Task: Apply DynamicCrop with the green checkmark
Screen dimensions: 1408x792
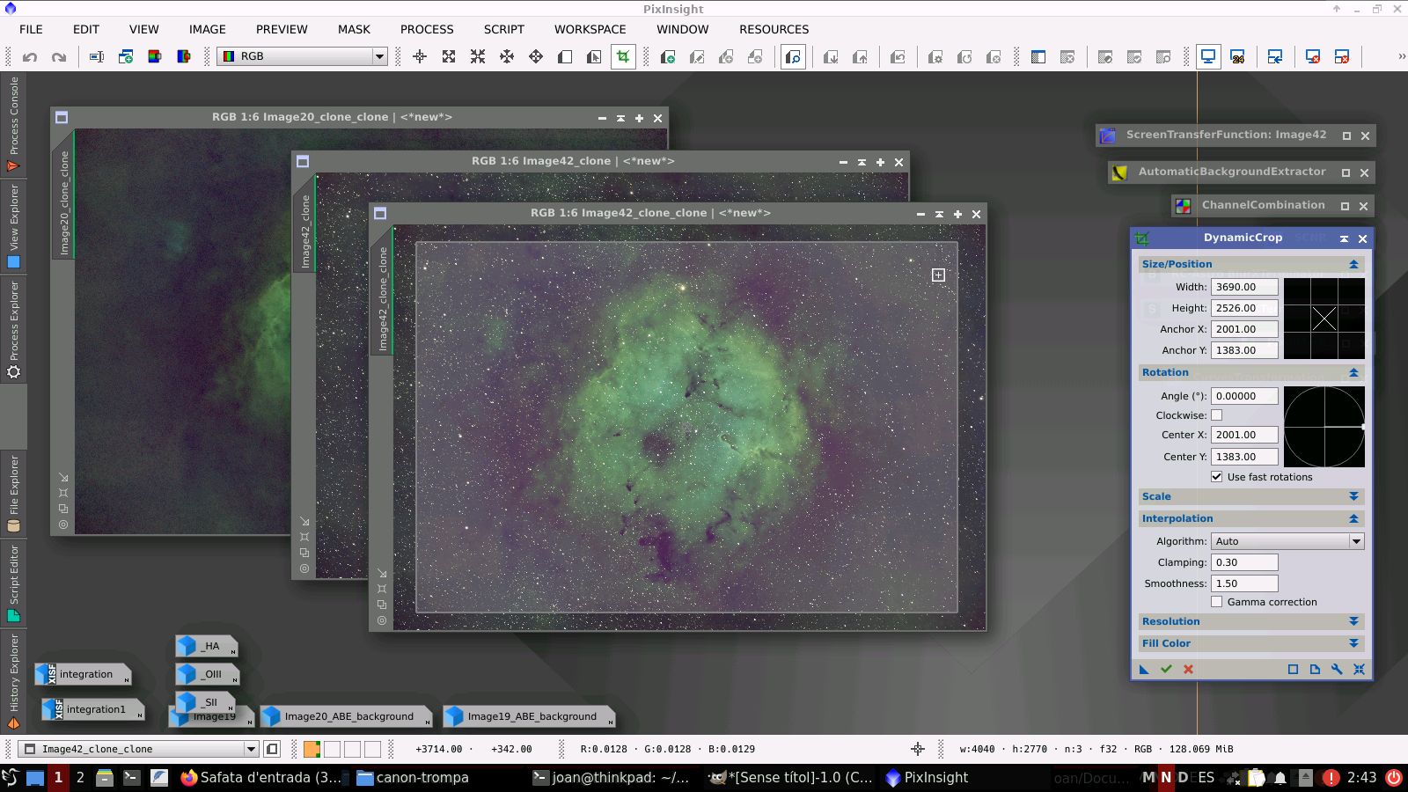Action: [1166, 670]
